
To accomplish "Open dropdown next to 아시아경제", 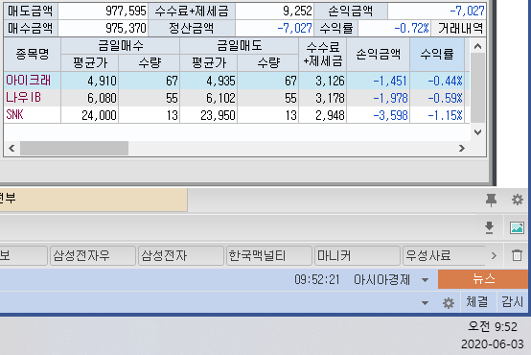I will coord(425,280).
